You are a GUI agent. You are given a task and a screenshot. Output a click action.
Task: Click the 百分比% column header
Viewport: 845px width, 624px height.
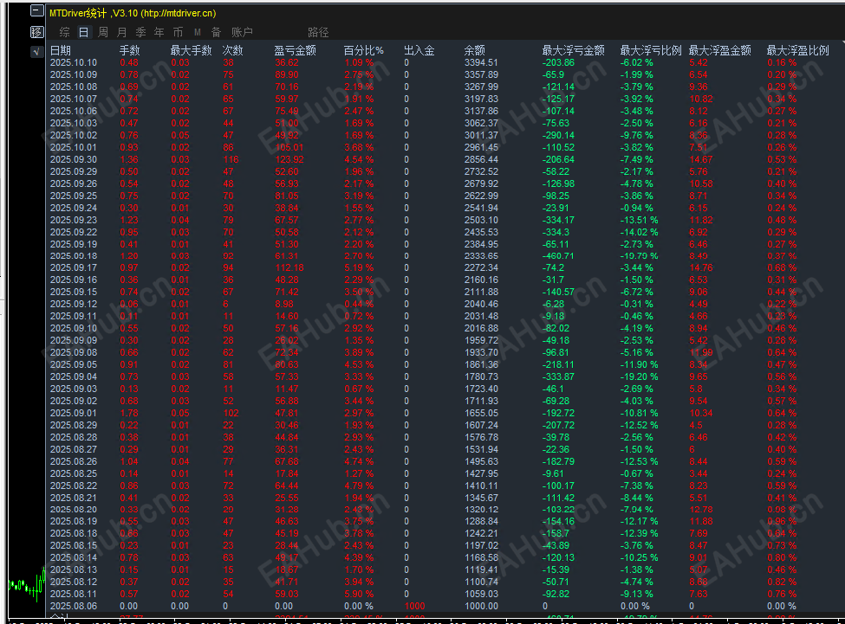pos(364,50)
